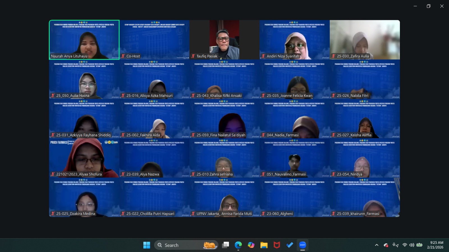Click the muted mic icon beside Co-Host
449x252 pixels.
click(123, 56)
